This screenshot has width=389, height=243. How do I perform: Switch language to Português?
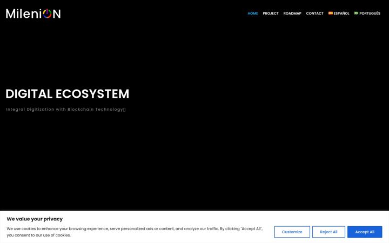(367, 13)
